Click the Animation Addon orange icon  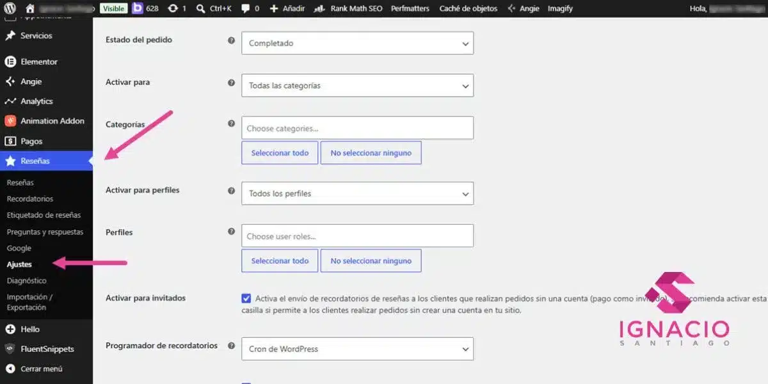pyautogui.click(x=10, y=121)
